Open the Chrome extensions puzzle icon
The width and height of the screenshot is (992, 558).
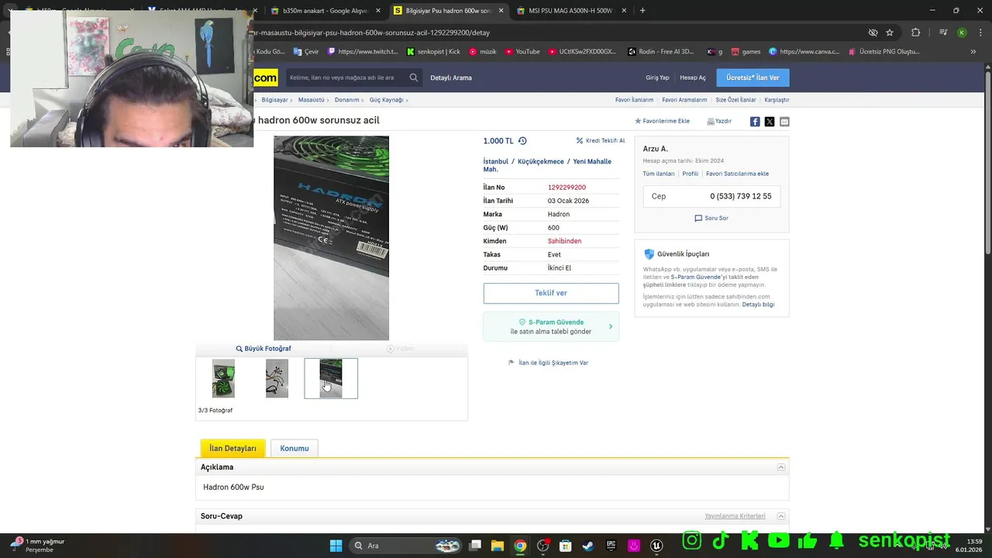pyautogui.click(x=916, y=33)
